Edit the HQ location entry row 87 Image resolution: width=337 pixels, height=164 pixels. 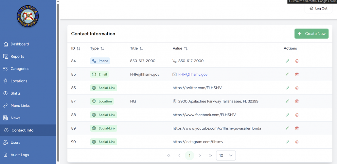tap(287, 101)
